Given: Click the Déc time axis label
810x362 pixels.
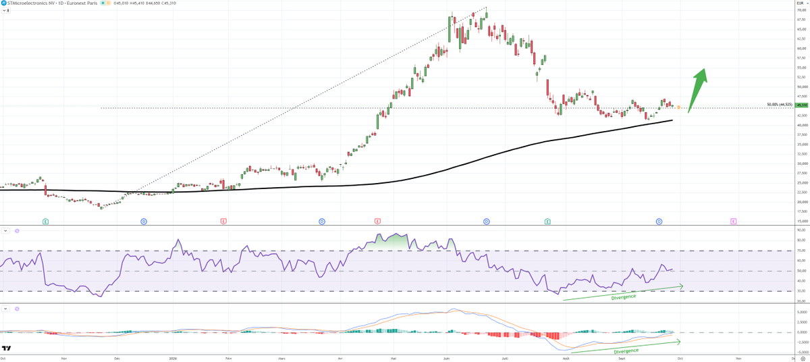Looking at the screenshot, I should [117, 359].
